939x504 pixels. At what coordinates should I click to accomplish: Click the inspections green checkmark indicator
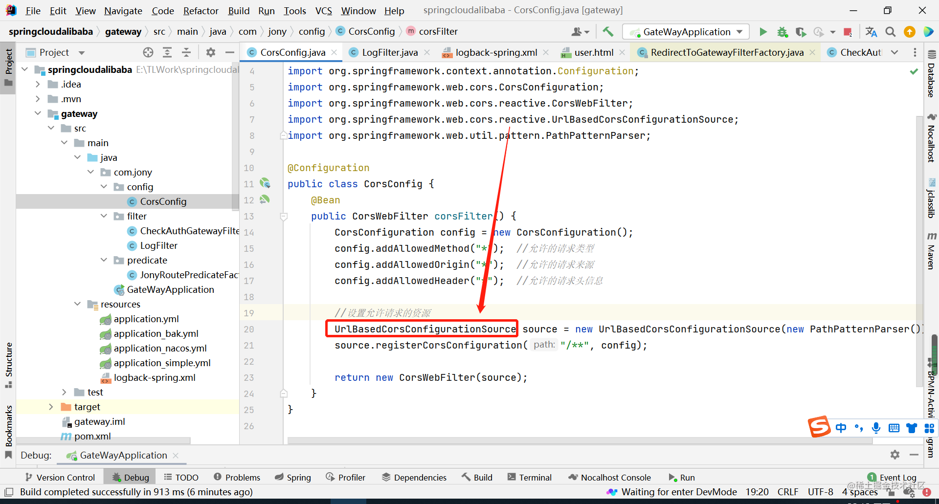[x=914, y=71]
